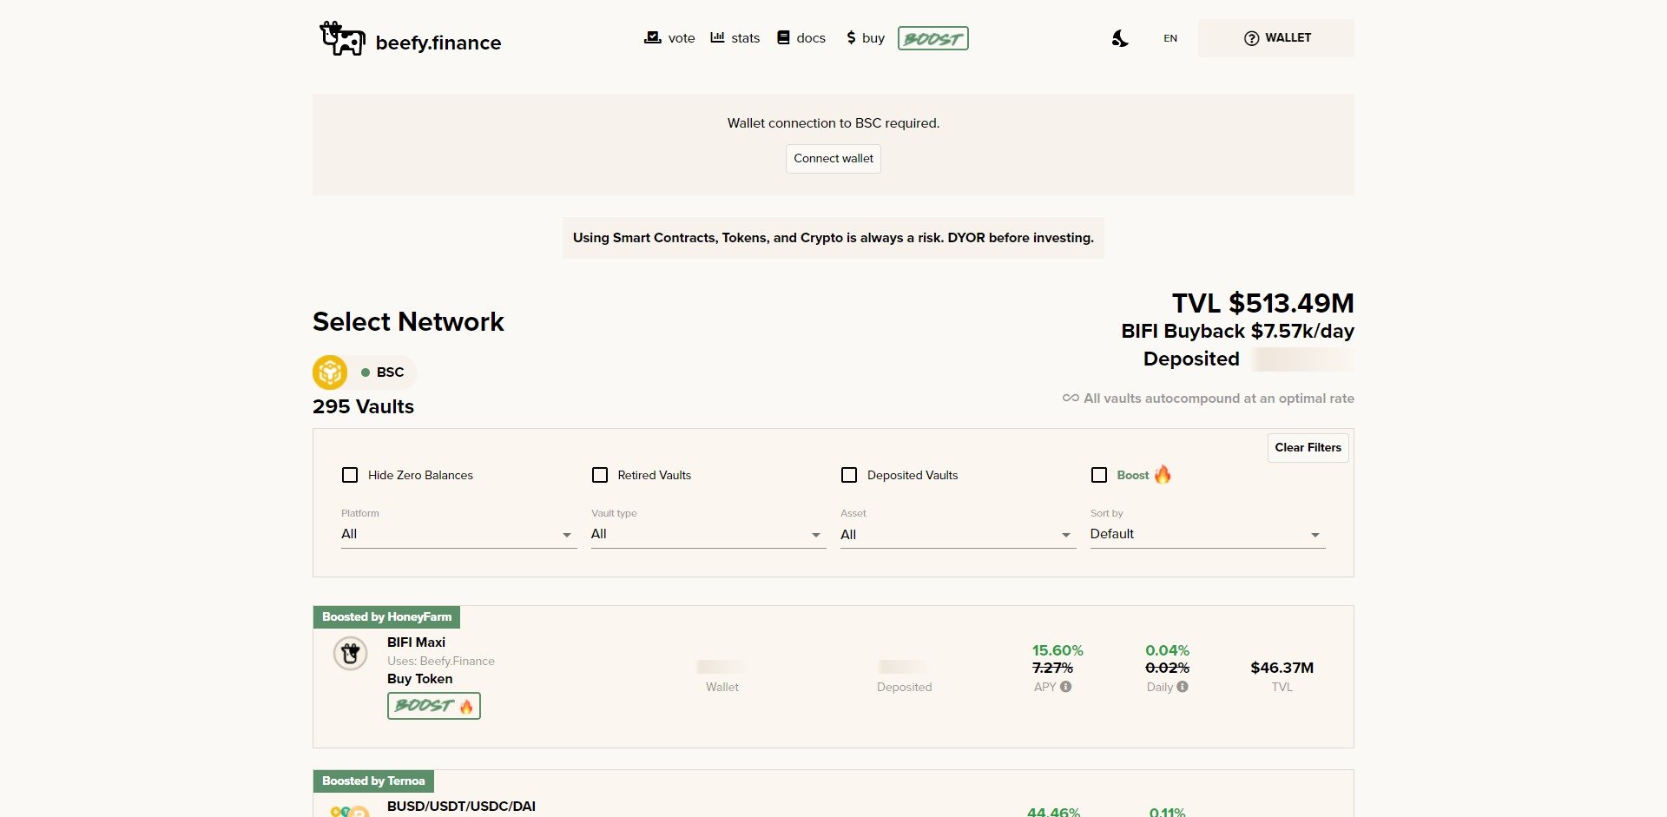Image resolution: width=1667 pixels, height=817 pixels.
Task: Open docs using the book icon
Action: pyautogui.click(x=782, y=37)
